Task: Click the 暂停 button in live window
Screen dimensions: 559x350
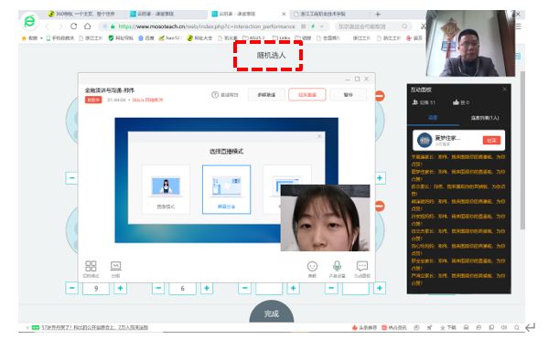Action: (348, 95)
